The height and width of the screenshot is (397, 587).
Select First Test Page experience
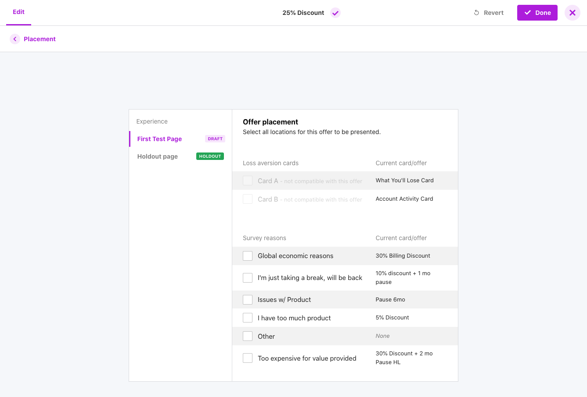tap(159, 139)
